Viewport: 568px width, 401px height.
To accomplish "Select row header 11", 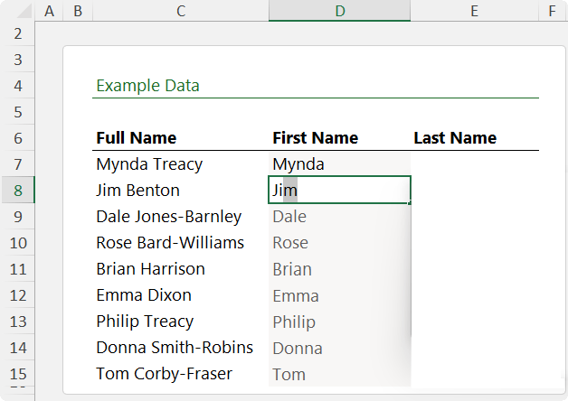I will click(17, 269).
